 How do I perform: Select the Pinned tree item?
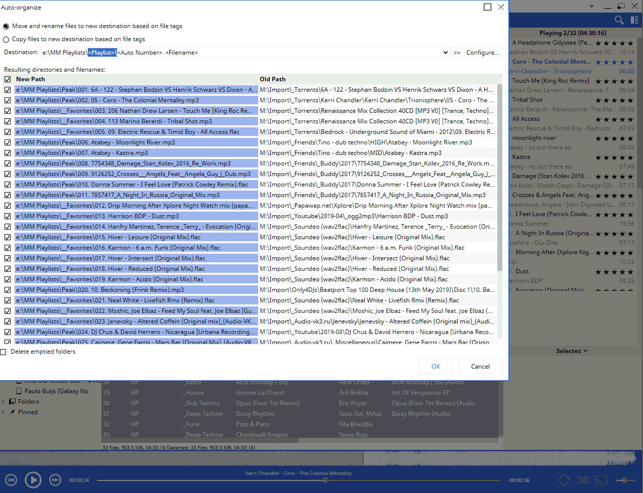[28, 412]
